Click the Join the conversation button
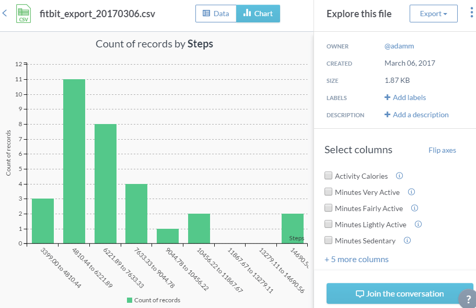The image size is (476, 308). click(x=400, y=293)
